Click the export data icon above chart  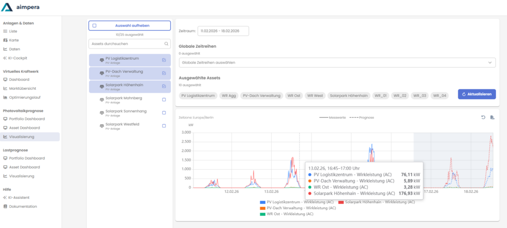point(492,117)
